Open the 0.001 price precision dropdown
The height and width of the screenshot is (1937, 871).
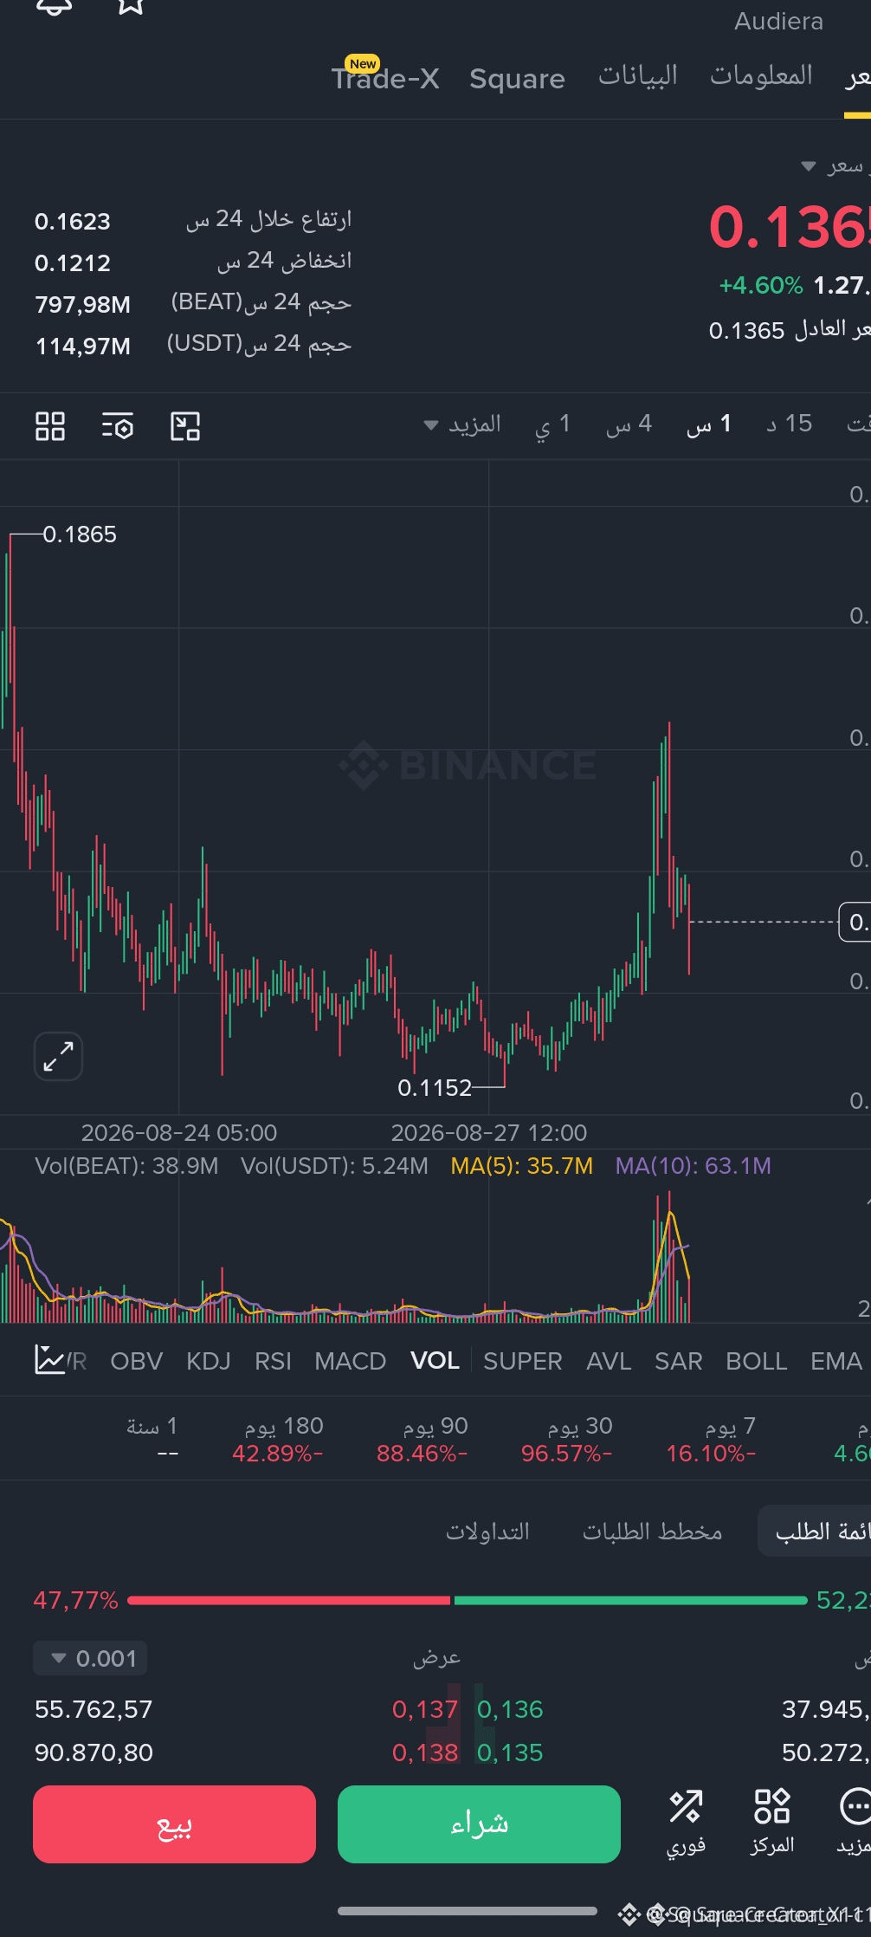click(90, 1658)
